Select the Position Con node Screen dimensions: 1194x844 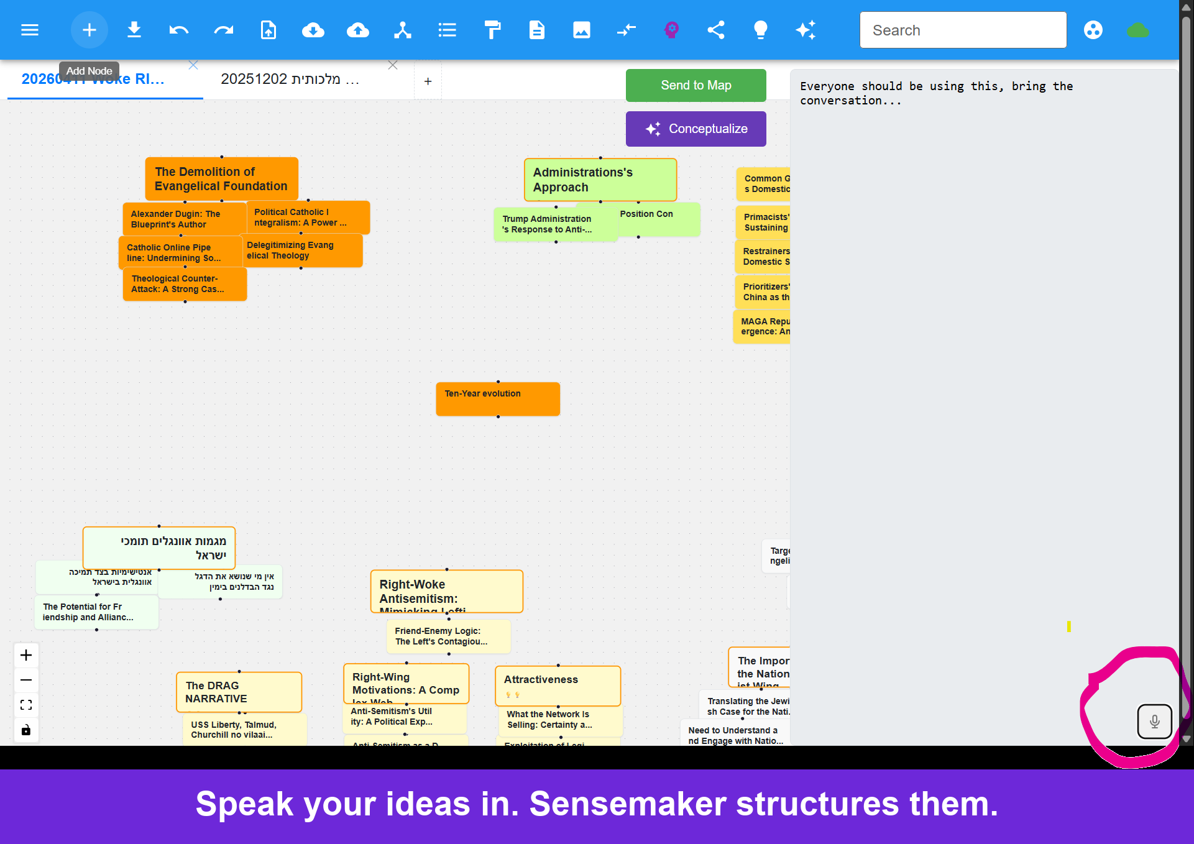(x=659, y=219)
